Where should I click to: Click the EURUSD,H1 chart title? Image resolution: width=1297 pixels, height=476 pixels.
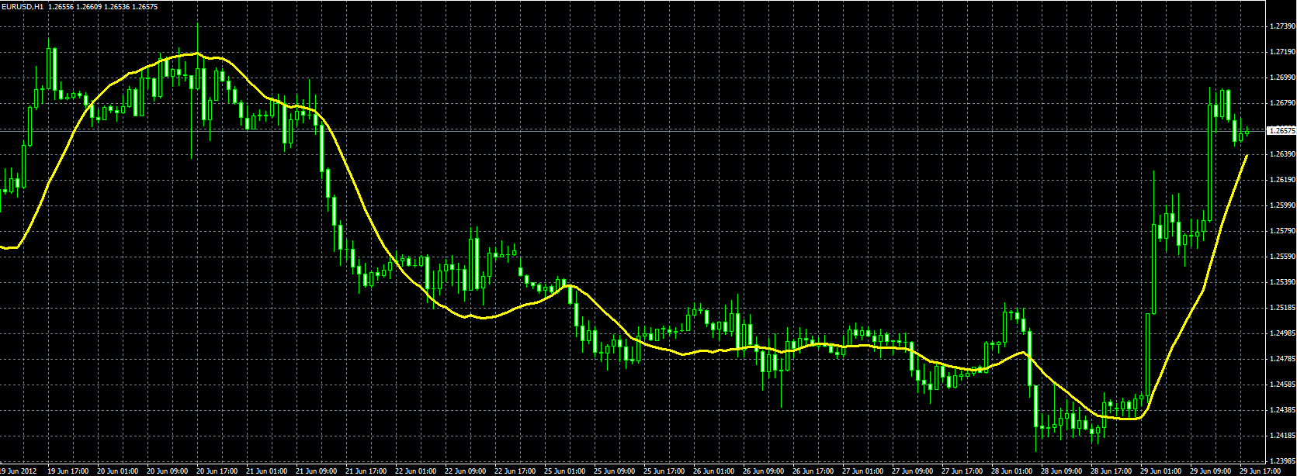pos(22,5)
